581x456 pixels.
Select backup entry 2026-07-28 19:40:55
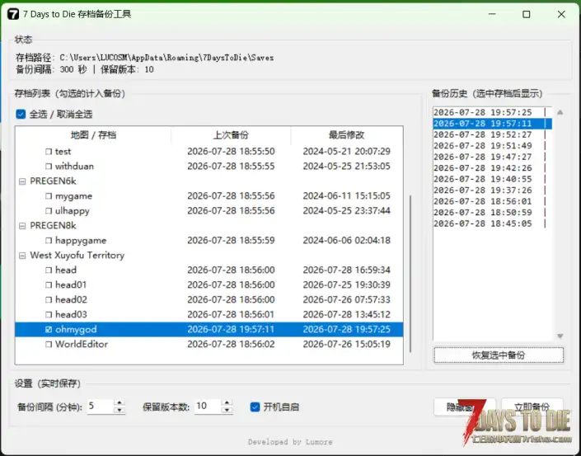(x=493, y=179)
